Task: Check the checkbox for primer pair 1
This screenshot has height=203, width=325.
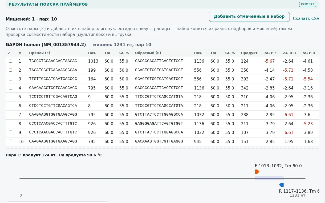Action: tap(10, 61)
